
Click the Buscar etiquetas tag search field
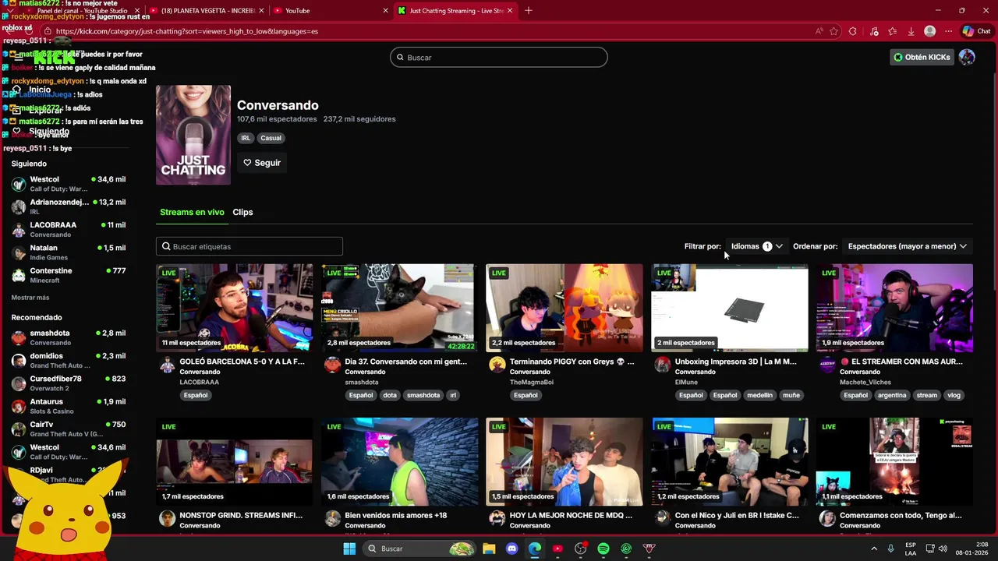(249, 246)
